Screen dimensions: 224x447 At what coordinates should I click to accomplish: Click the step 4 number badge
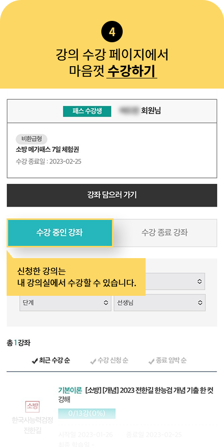(112, 32)
